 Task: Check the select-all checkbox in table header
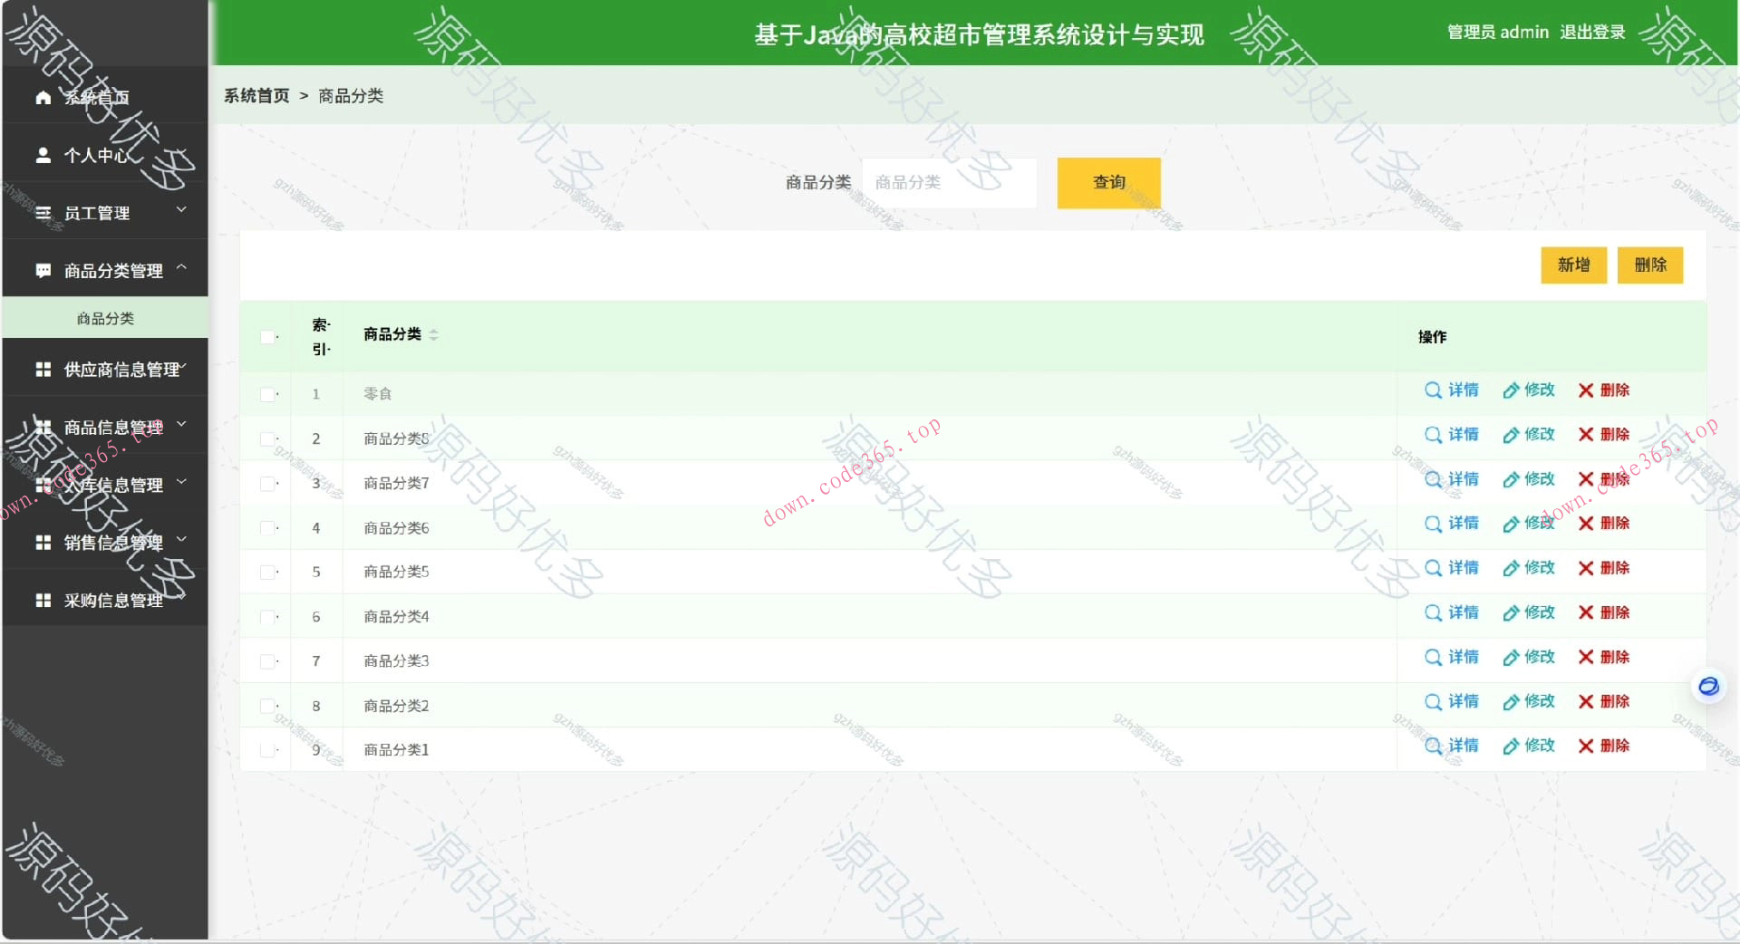[266, 336]
